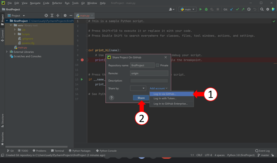Click the Stop square icon in the toolbar

[218, 9]
